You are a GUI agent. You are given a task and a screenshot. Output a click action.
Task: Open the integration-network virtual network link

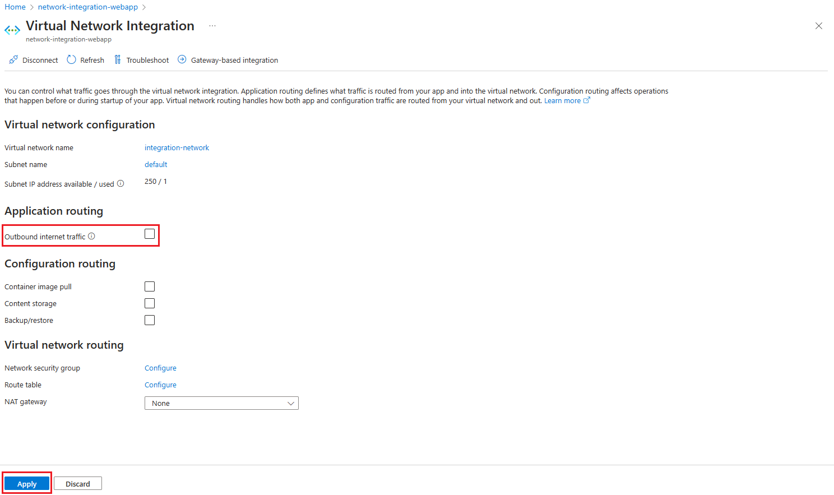coord(177,147)
